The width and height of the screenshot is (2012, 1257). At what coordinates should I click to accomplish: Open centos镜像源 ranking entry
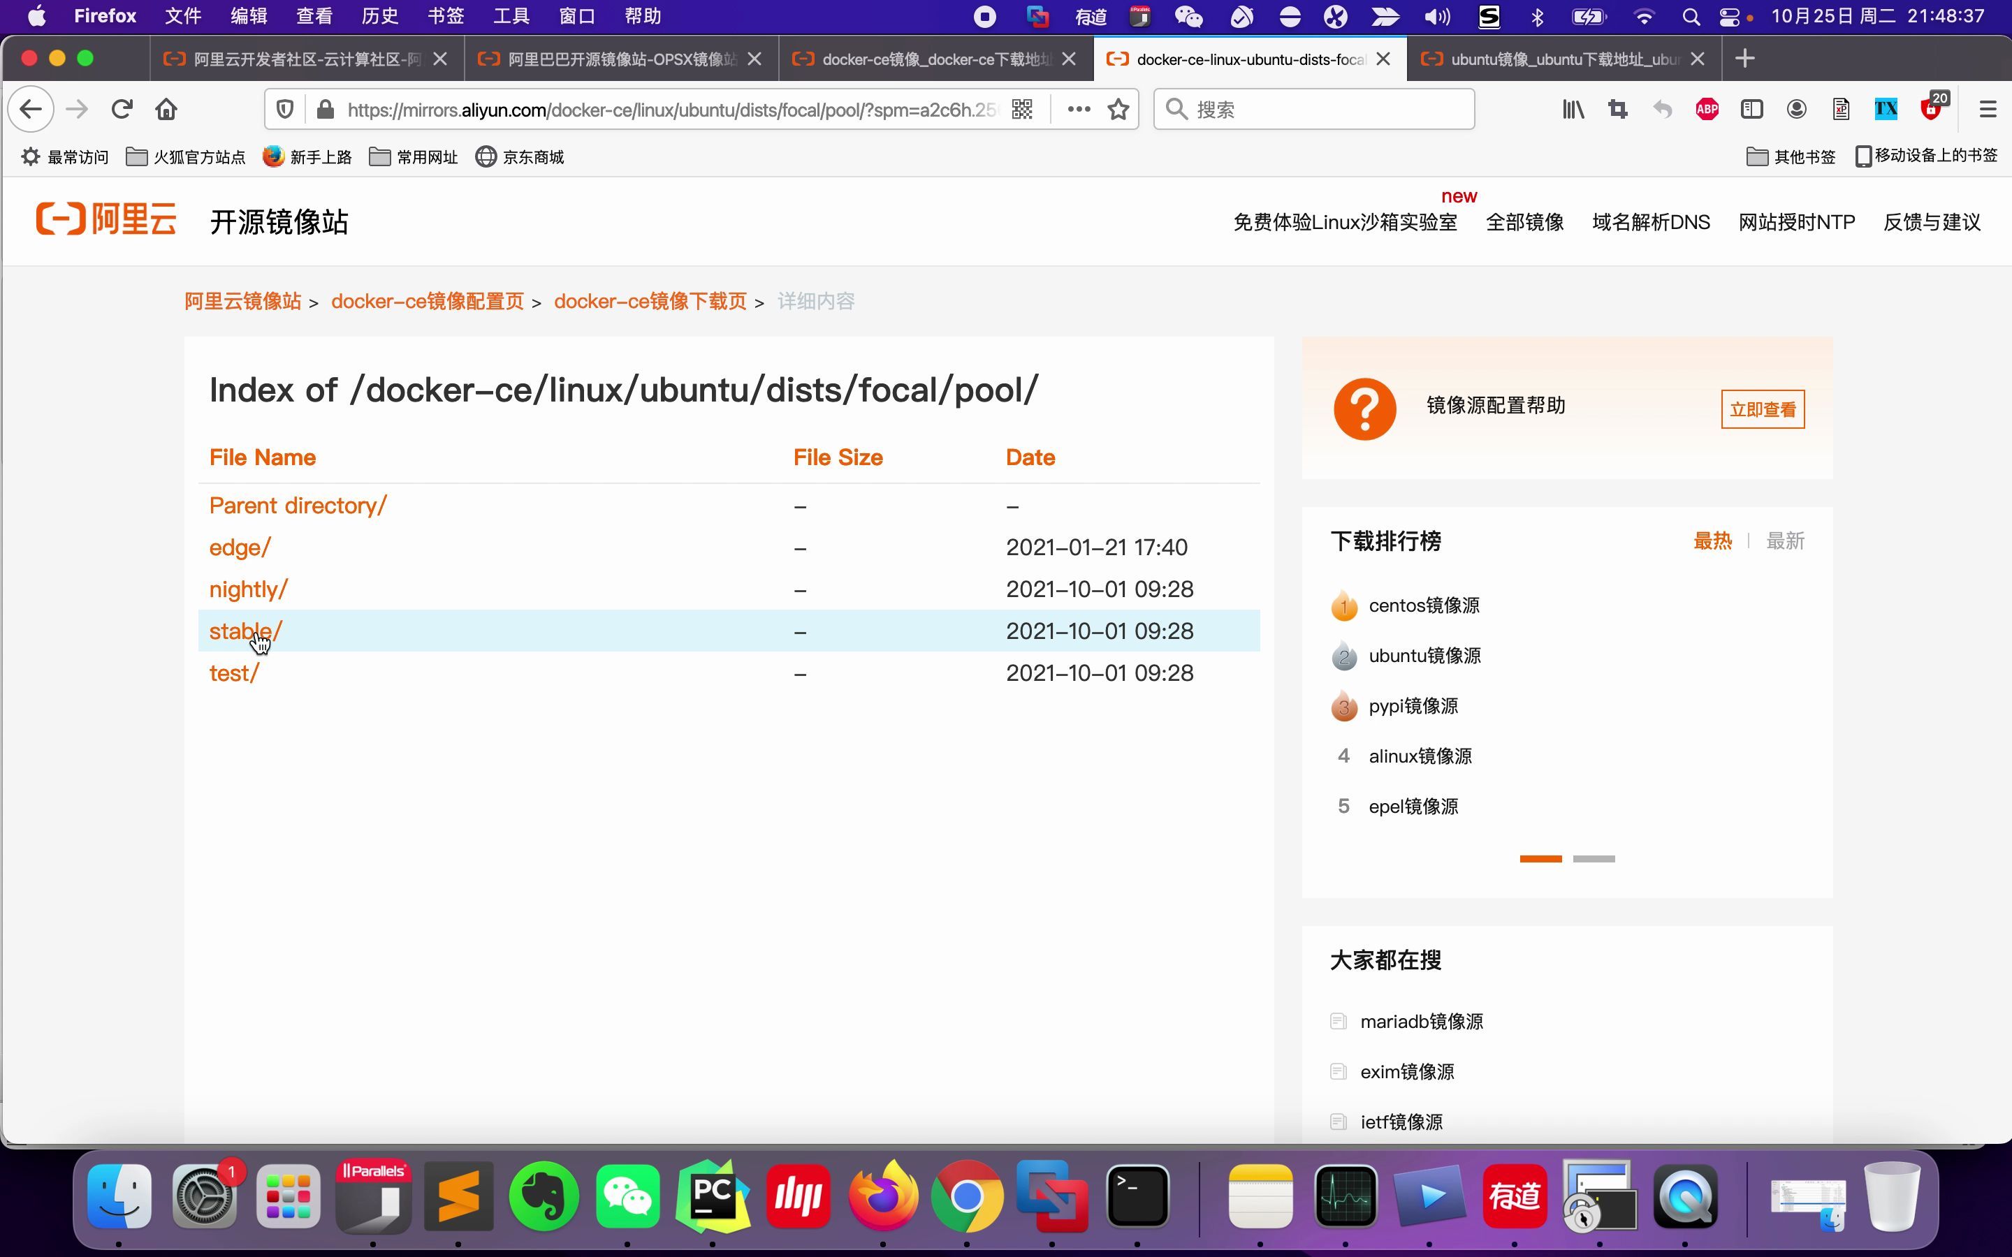1423,605
